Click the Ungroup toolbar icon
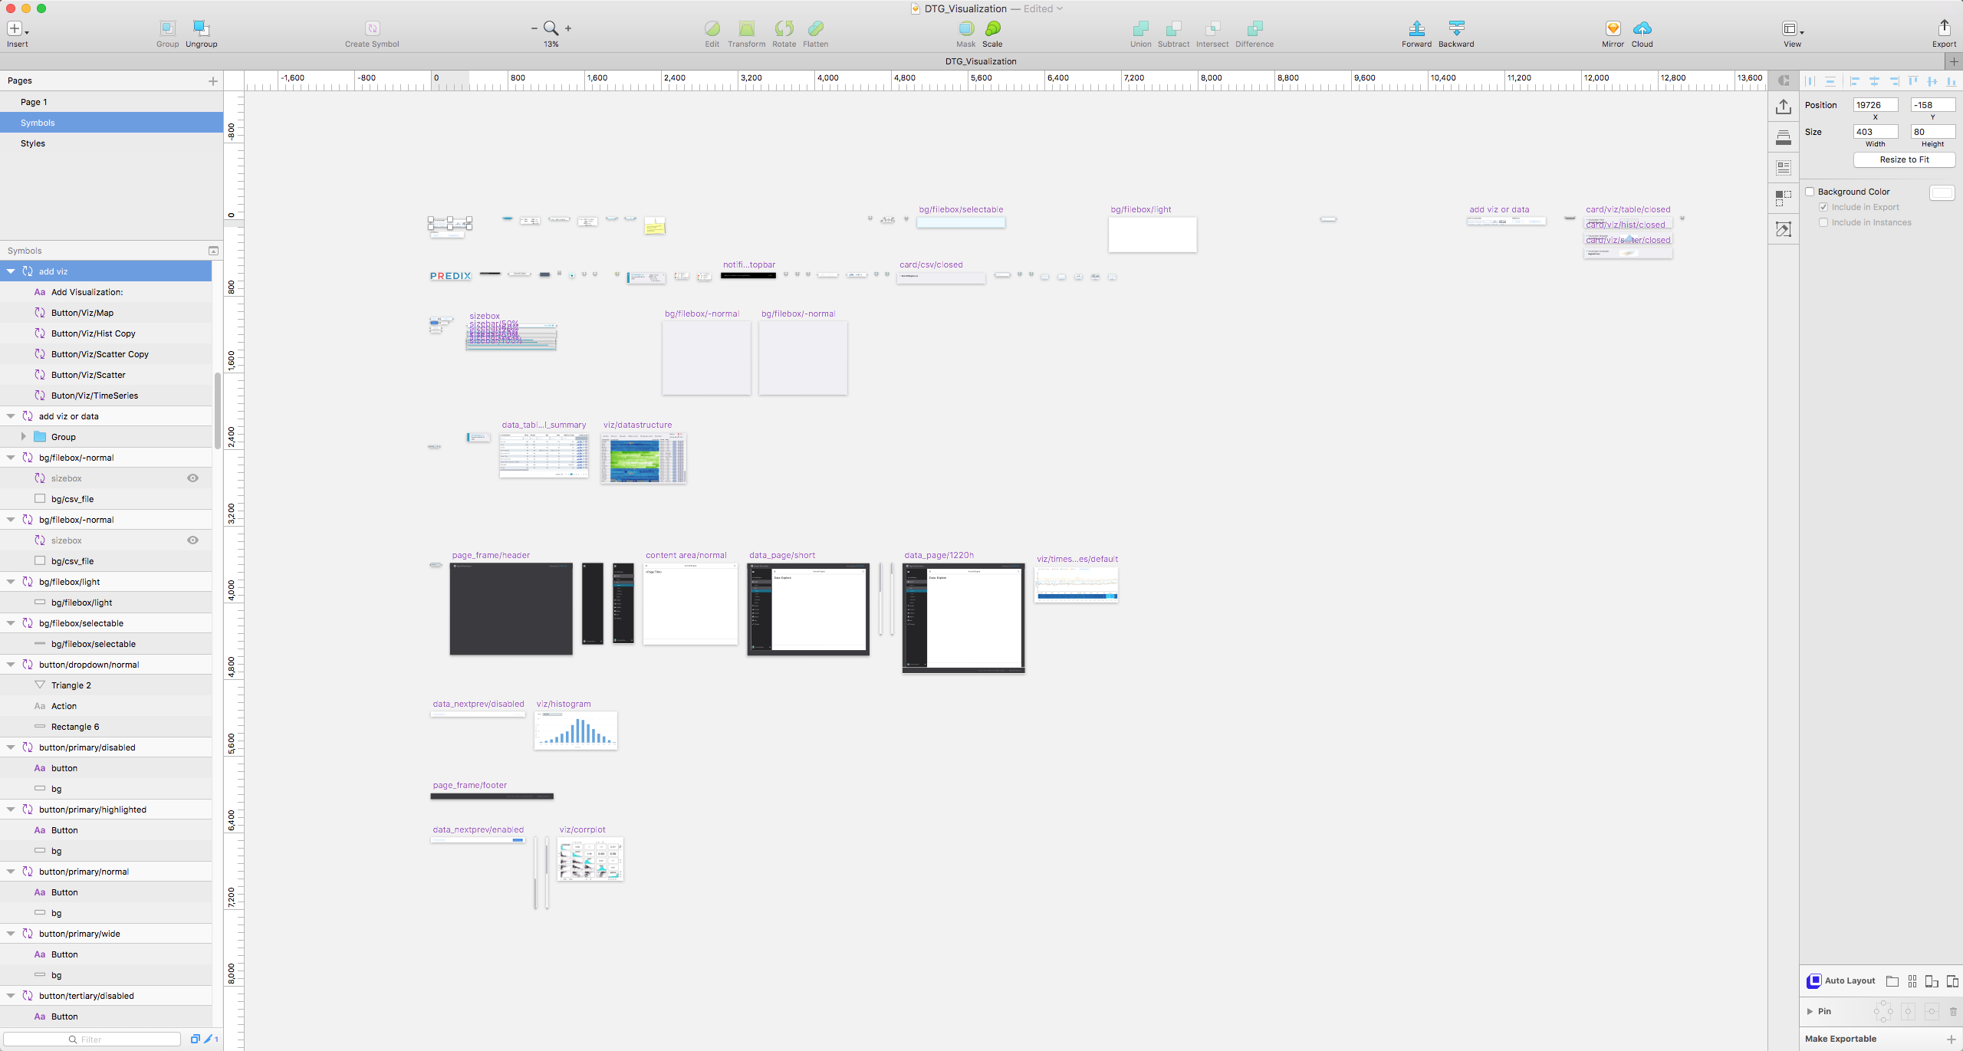Viewport: 1963px width, 1051px height. (201, 28)
